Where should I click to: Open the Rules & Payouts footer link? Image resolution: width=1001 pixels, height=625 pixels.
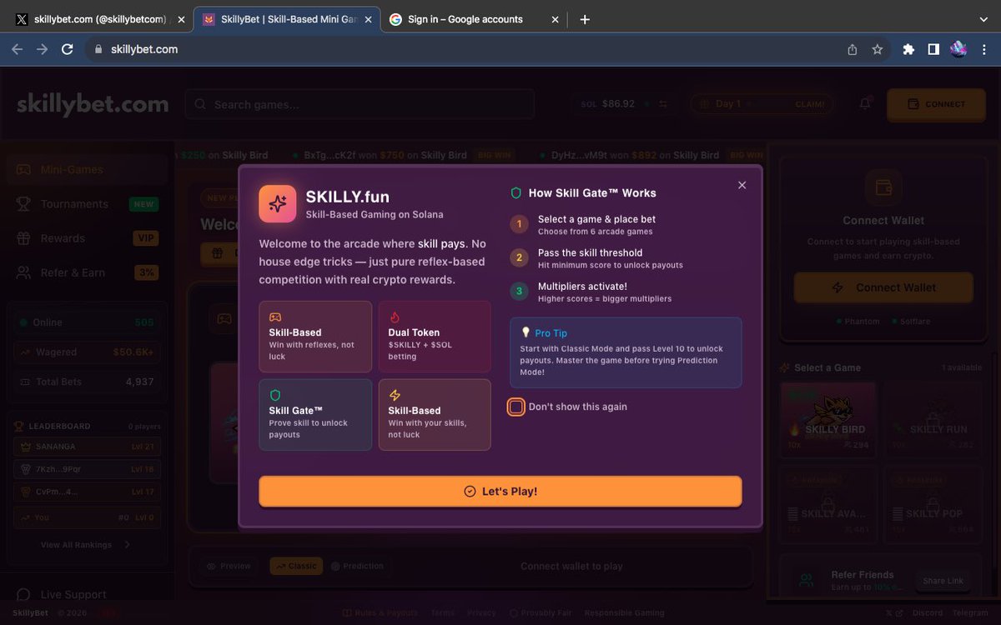pyautogui.click(x=380, y=613)
